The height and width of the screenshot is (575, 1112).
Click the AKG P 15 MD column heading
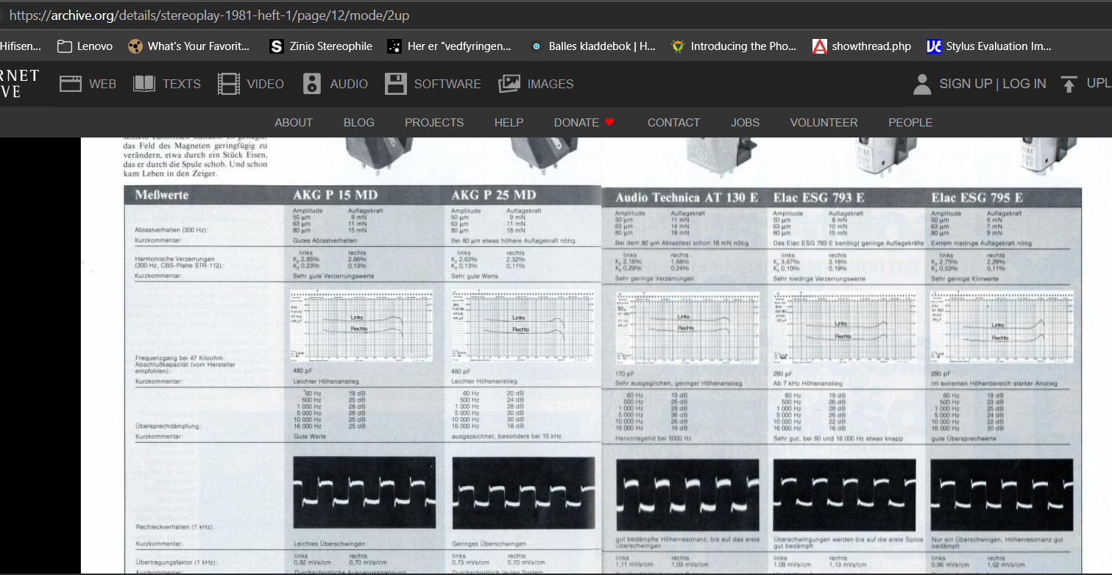point(336,195)
